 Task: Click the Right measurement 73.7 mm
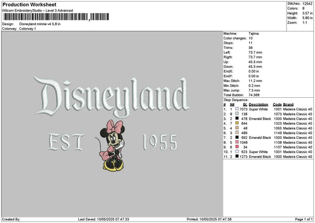click(x=255, y=57)
